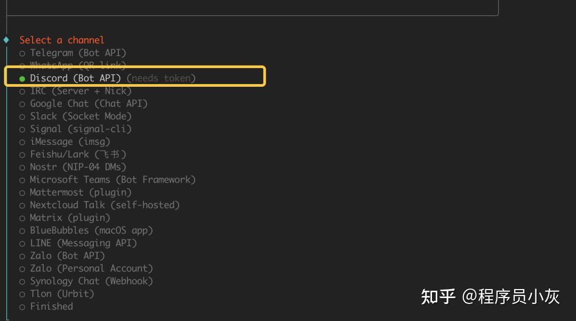This screenshot has height=321, width=576.
Task: Select Zalo (Bot API)
Action: (x=67, y=256)
